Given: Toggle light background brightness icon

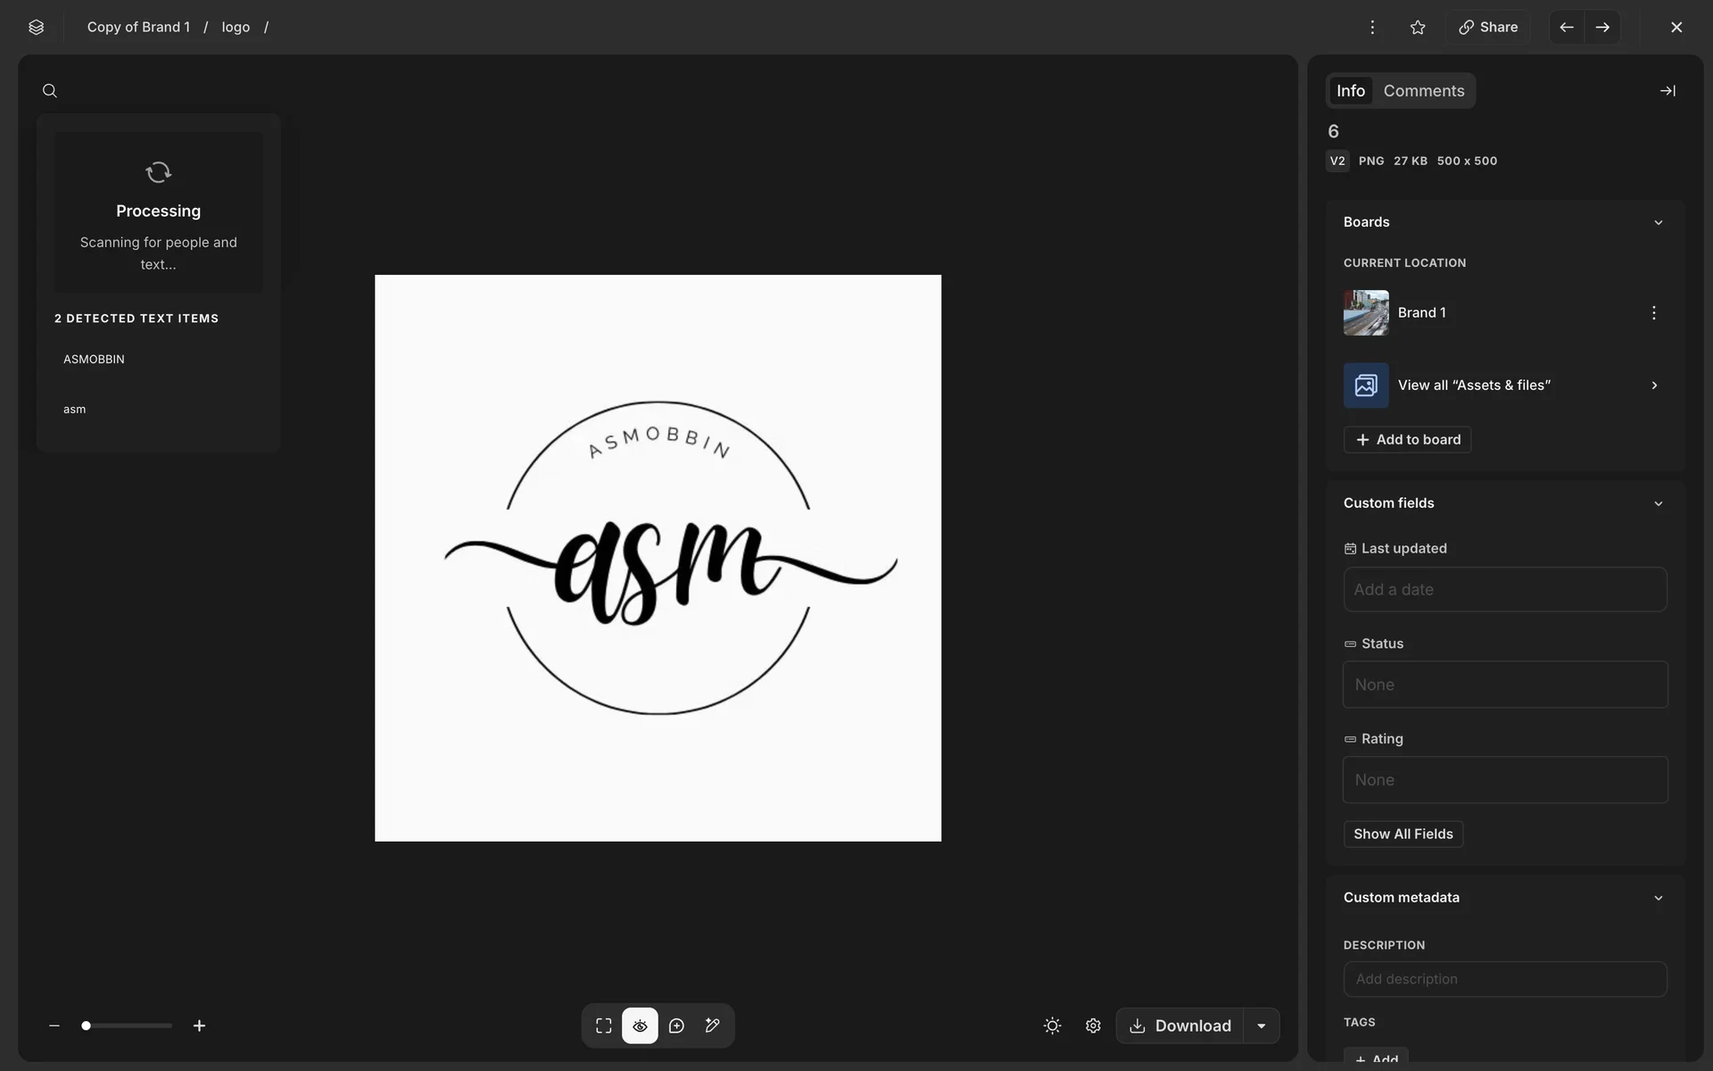Looking at the screenshot, I should click(x=1052, y=1025).
